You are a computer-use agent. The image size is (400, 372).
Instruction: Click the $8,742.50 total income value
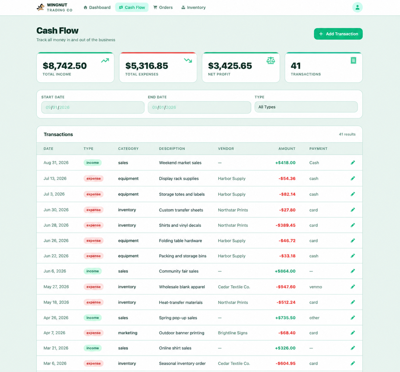tap(65, 66)
